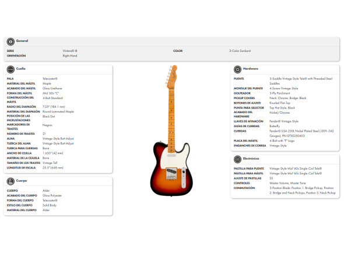Click the Negros side markers value
344x253 pixels.
tap(47, 125)
